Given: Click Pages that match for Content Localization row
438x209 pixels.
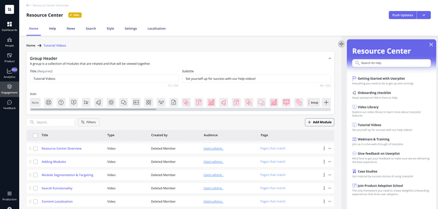Looking at the screenshot, I should (273, 201).
